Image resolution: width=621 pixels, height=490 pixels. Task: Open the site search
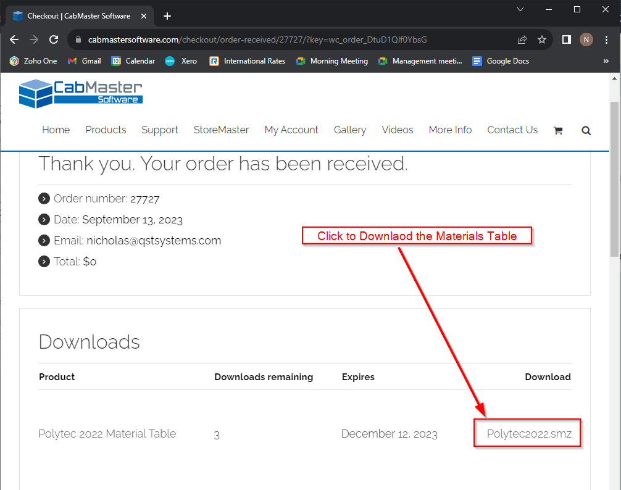(586, 131)
